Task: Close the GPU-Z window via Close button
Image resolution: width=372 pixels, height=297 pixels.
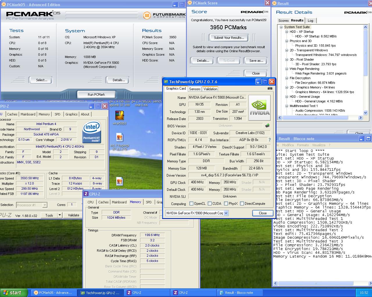Action: point(263,213)
